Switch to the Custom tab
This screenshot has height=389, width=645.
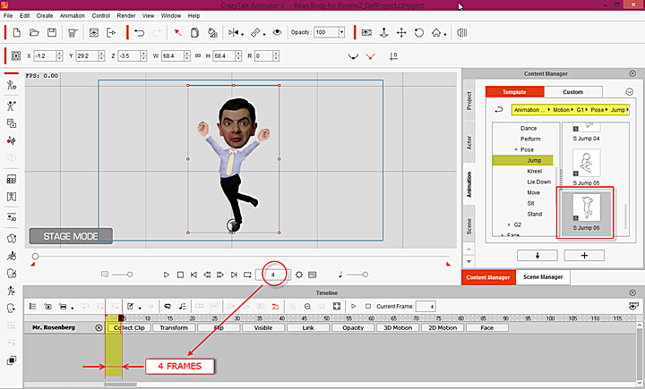[x=572, y=92]
